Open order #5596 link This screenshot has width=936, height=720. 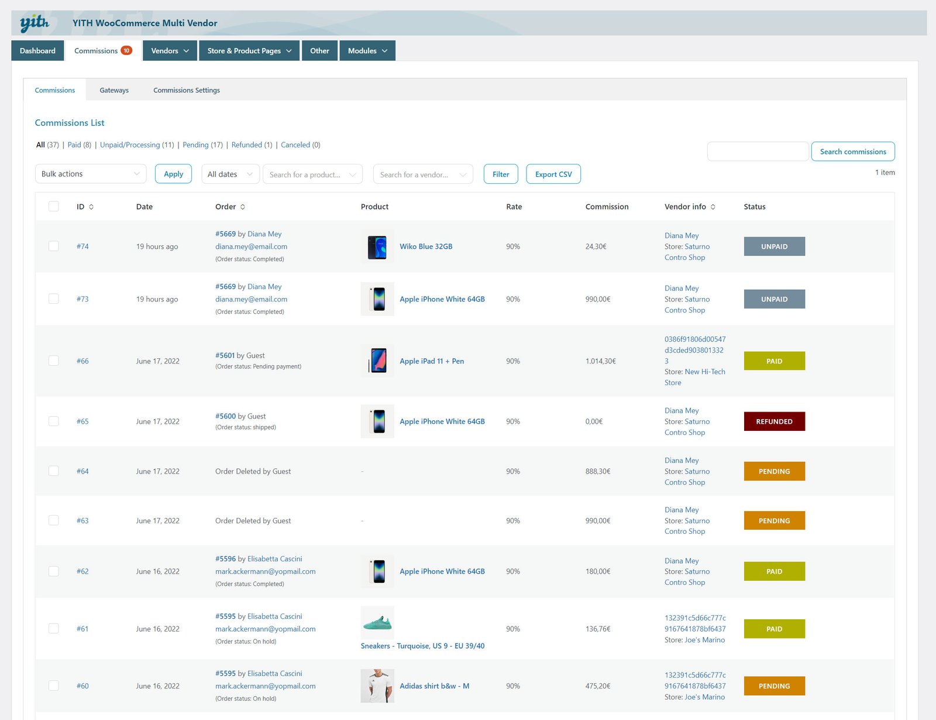(x=225, y=559)
